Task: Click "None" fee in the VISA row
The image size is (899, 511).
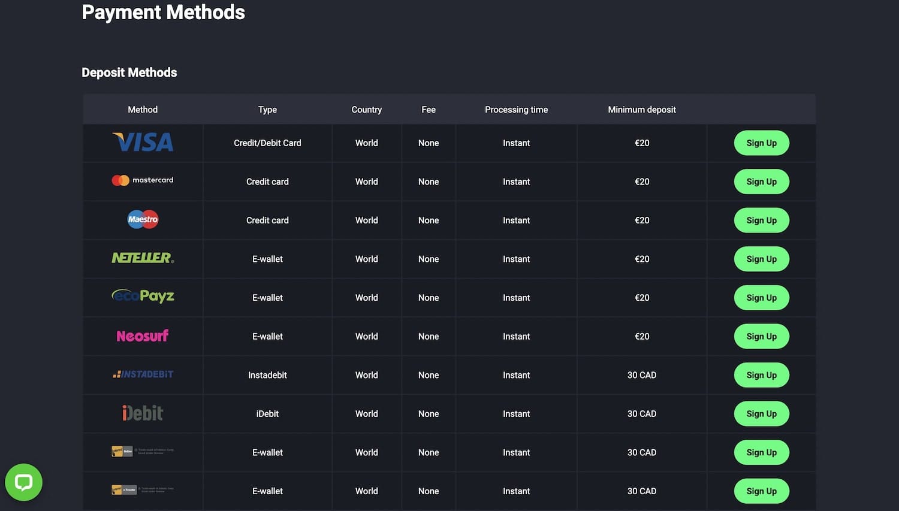Action: tap(429, 143)
